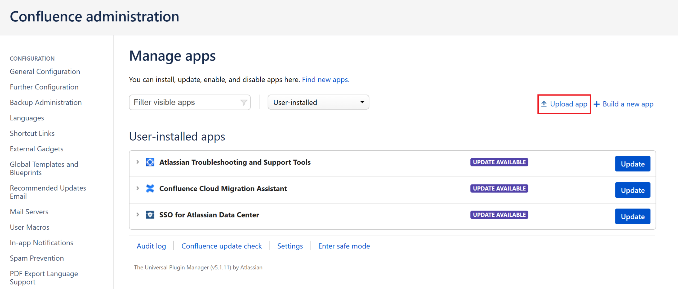The image size is (678, 289).
Task: Go to Backup Administration in the sidebar
Action: (46, 102)
